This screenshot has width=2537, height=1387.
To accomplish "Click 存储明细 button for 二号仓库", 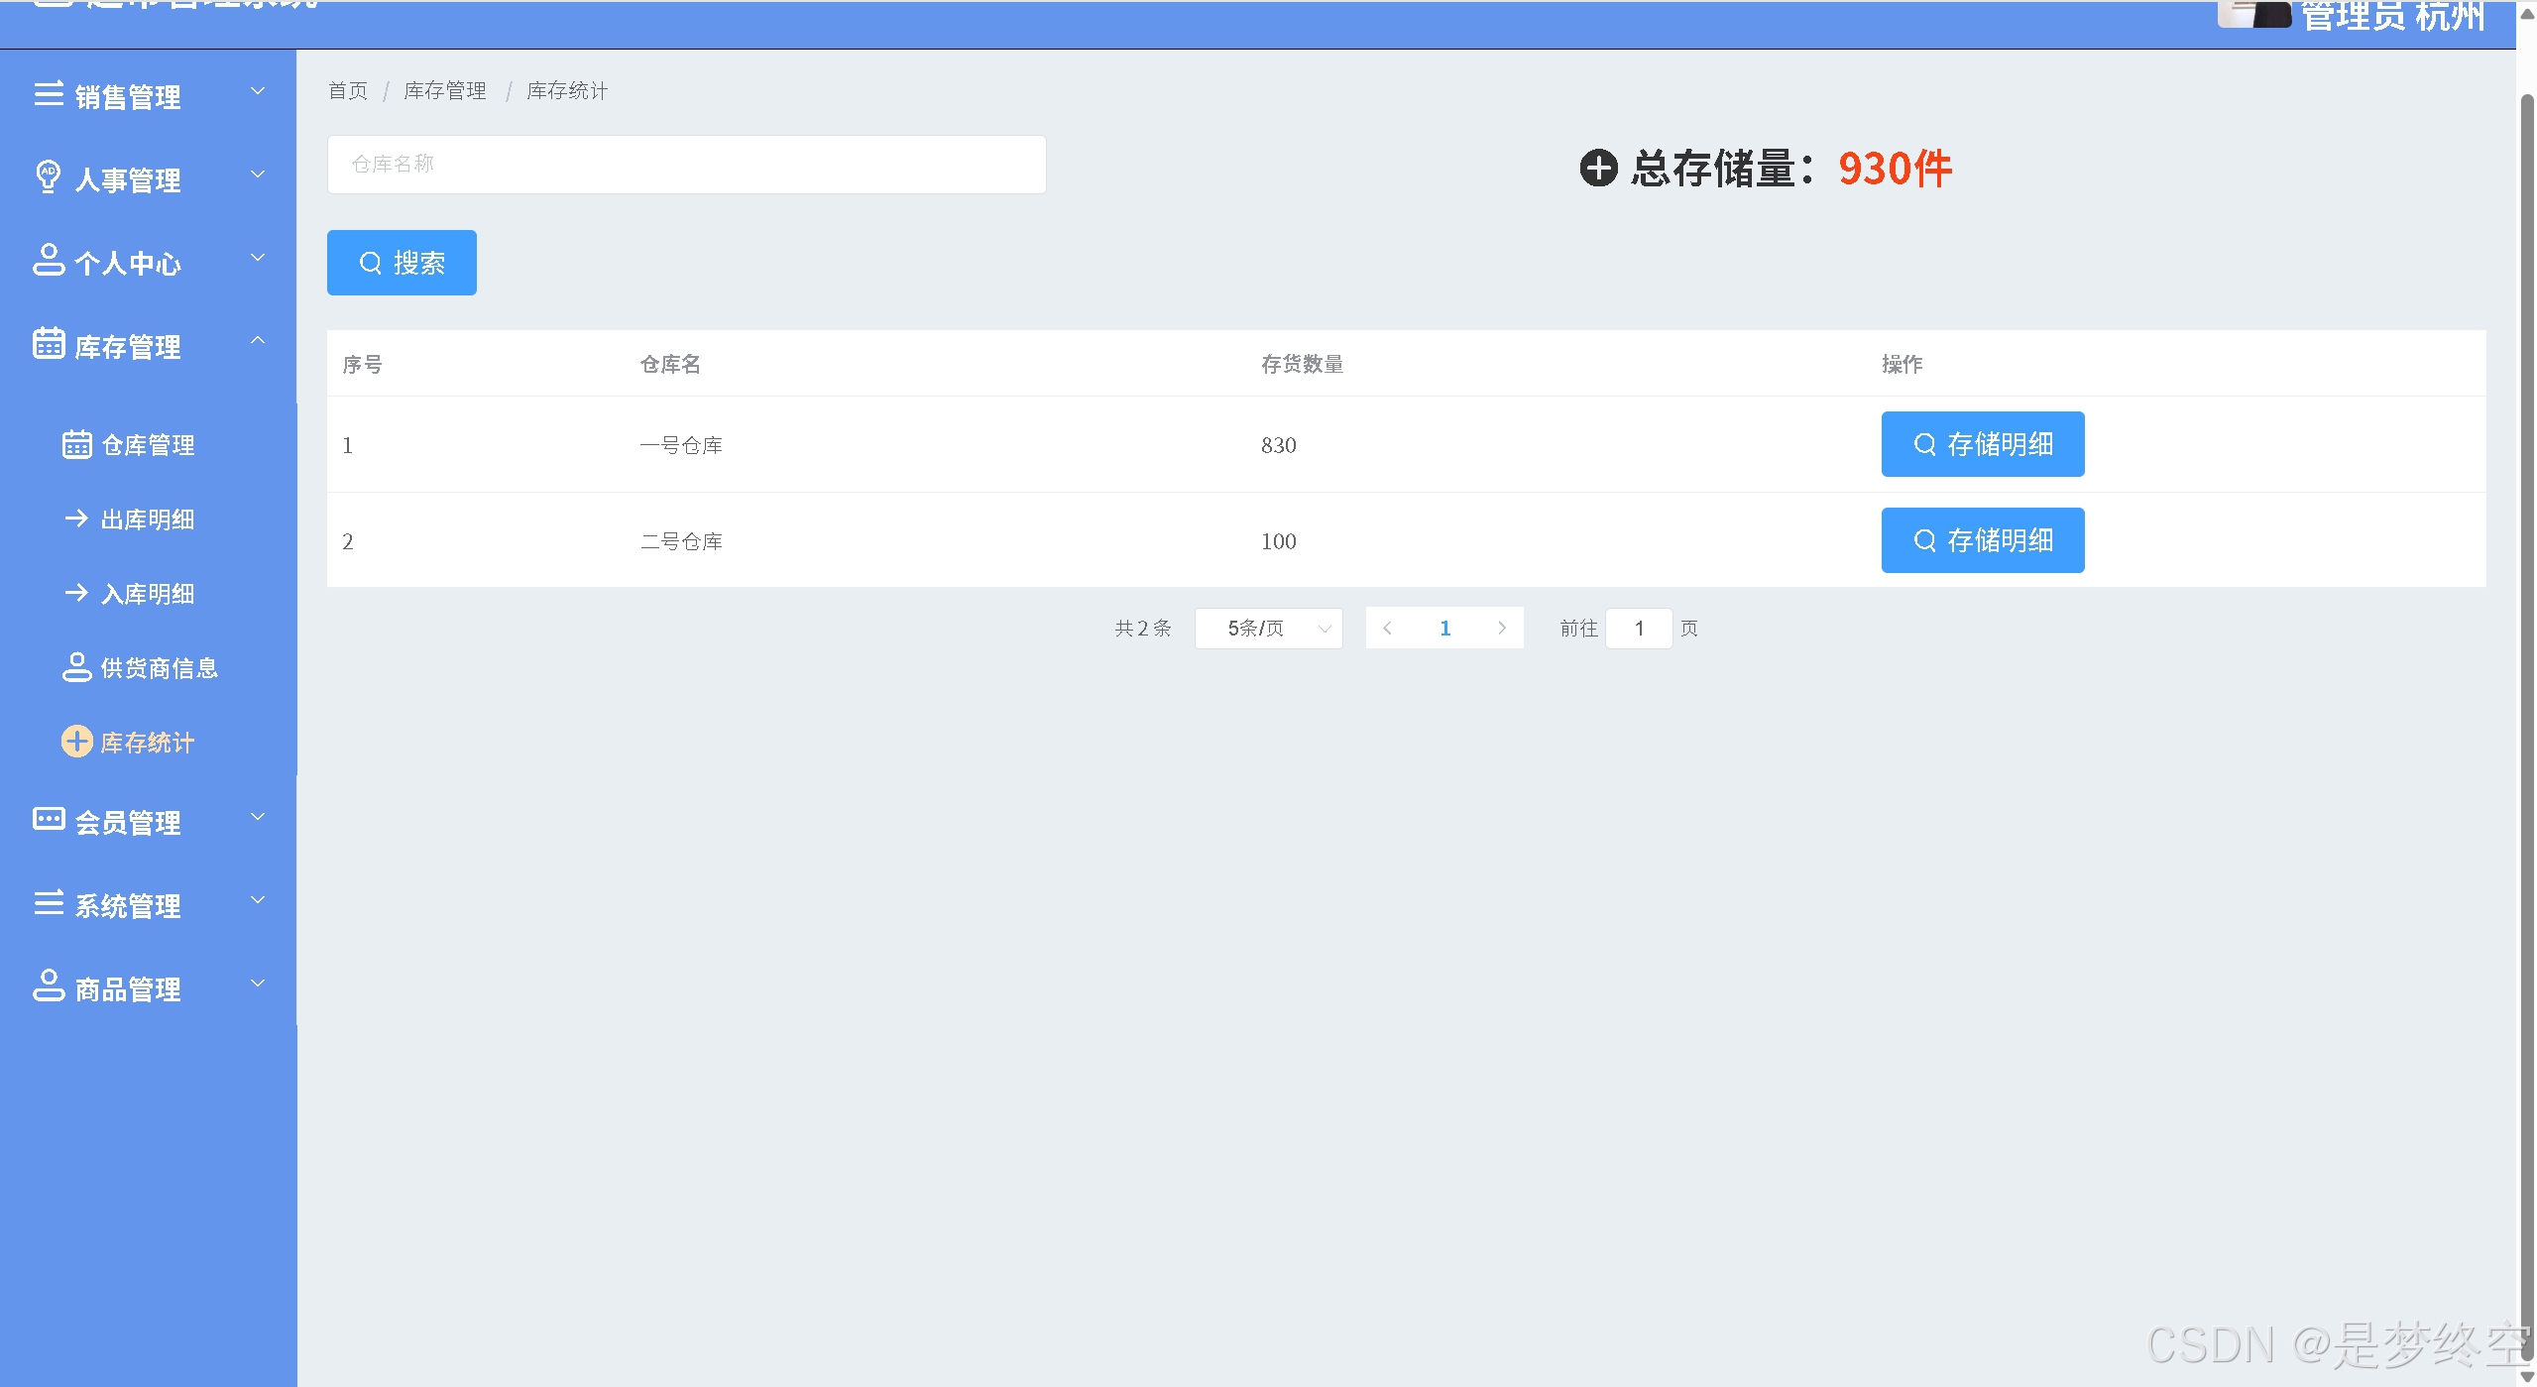I will click(1982, 540).
